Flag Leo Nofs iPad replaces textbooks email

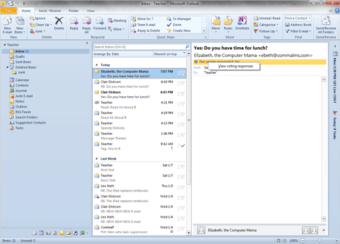183,188
